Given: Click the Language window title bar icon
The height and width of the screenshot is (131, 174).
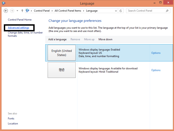Looking at the screenshot, I should [4, 3].
